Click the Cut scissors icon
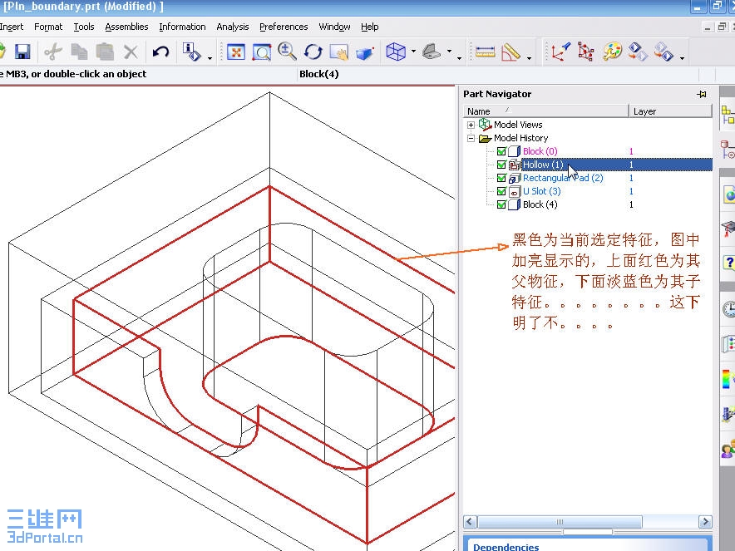This screenshot has width=735, height=551. 53,52
